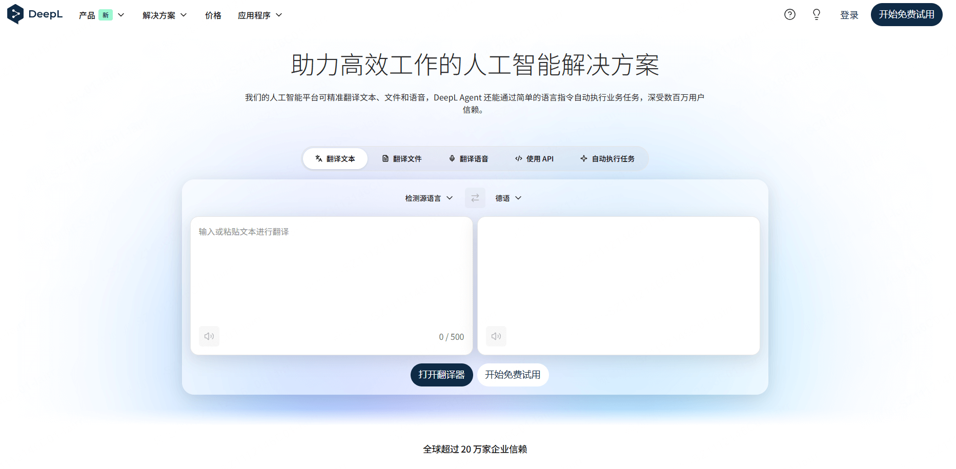Viewport: 956px width, 469px height.
Task: Click the 登录 link
Action: pos(849,14)
